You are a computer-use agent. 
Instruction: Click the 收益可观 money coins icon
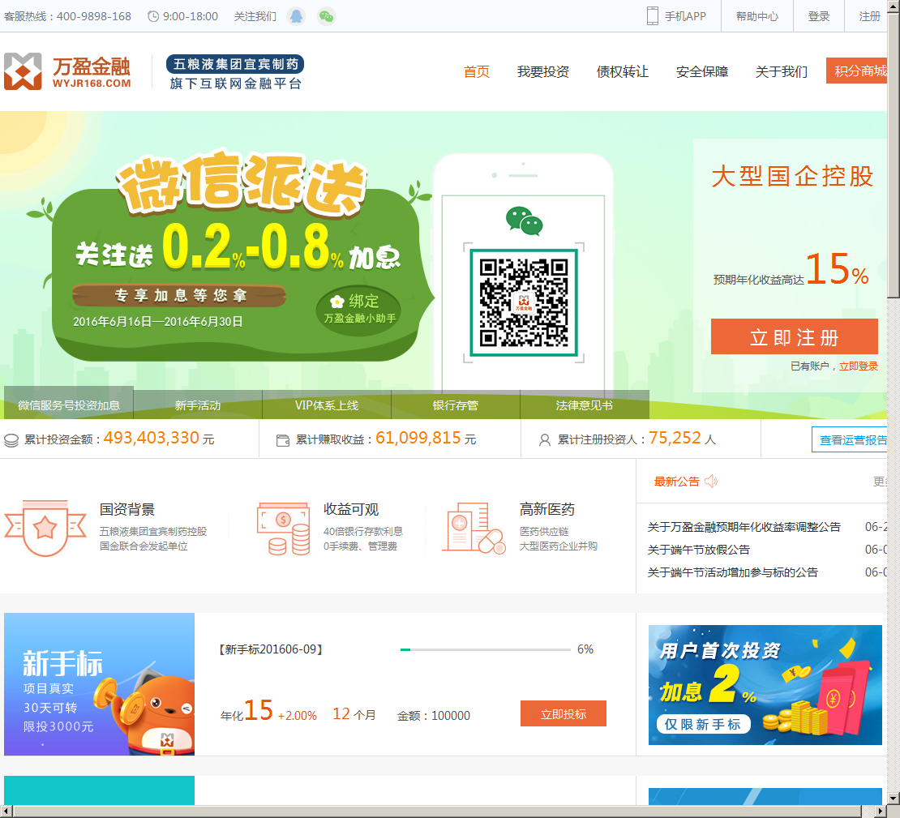pyautogui.click(x=284, y=529)
